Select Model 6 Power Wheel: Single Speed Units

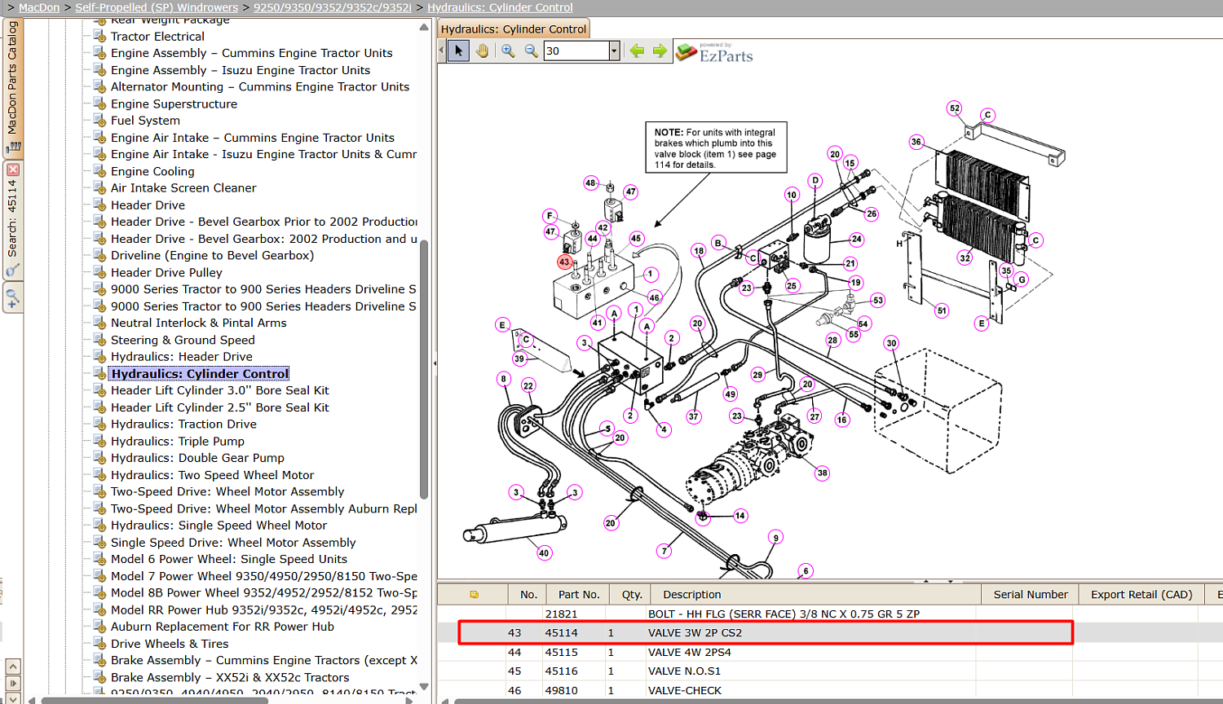click(229, 559)
